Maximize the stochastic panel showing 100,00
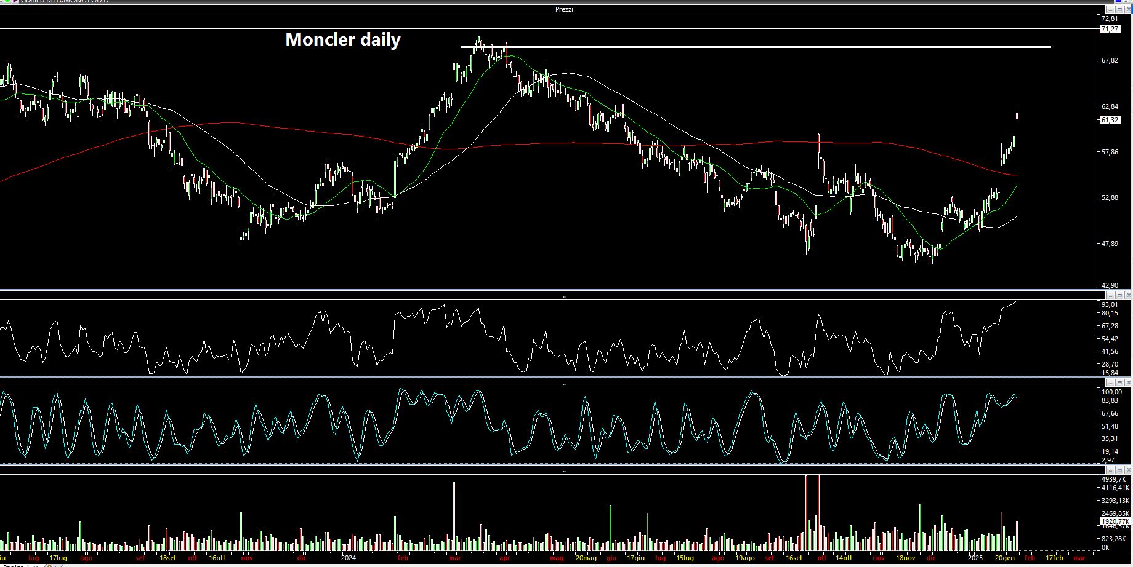 [1119, 383]
